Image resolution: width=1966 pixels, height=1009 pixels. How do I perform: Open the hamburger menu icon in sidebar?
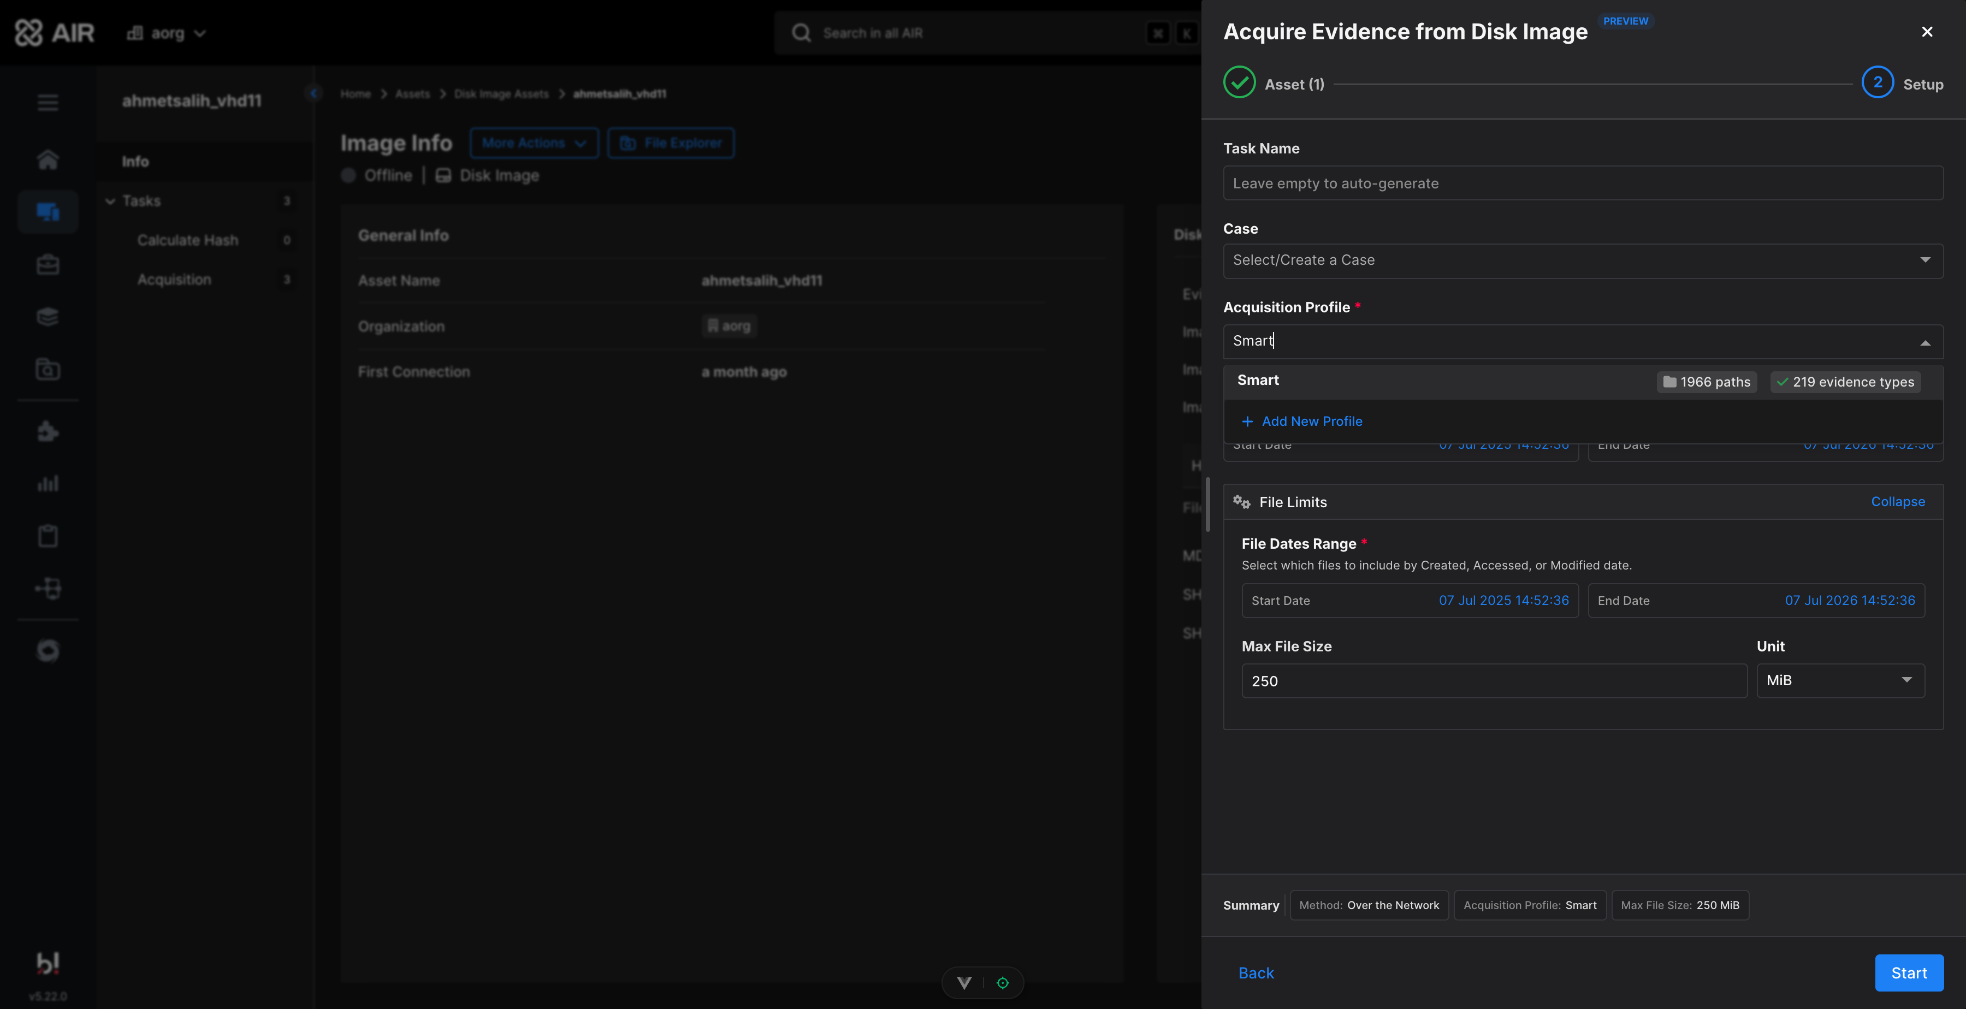point(48,102)
